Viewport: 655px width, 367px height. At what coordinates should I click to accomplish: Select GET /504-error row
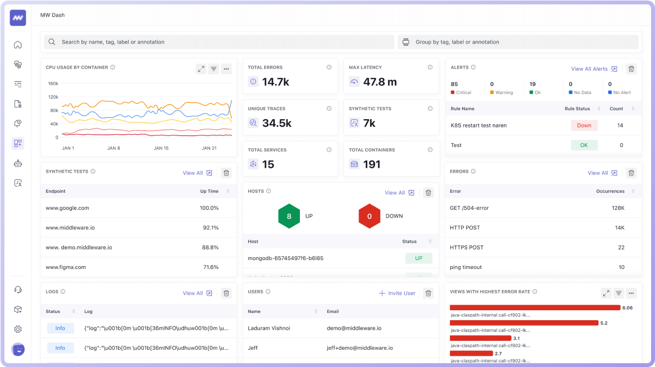pyautogui.click(x=544, y=208)
